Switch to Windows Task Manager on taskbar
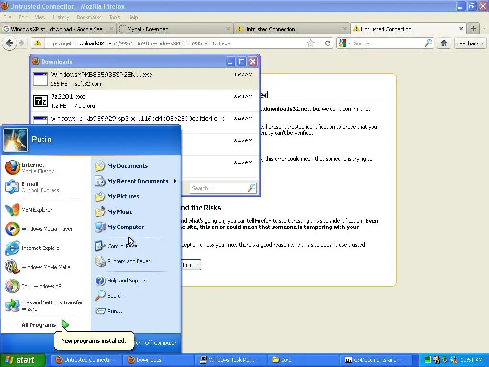This screenshot has height=367, width=489. tap(230, 360)
